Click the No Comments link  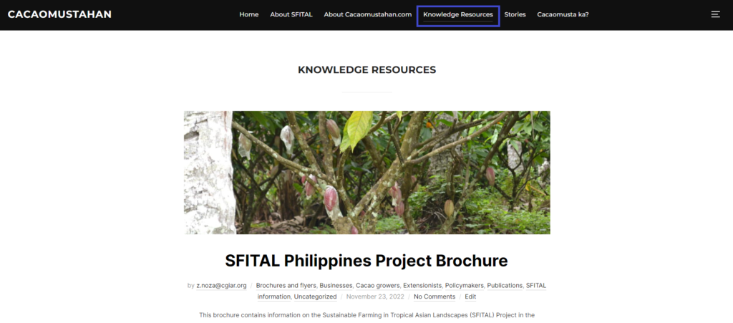435,297
